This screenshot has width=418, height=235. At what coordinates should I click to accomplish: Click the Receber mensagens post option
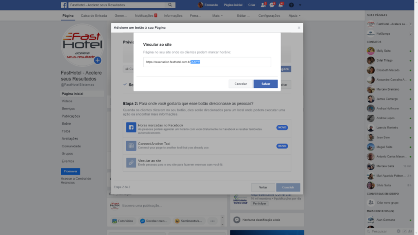click(154, 221)
